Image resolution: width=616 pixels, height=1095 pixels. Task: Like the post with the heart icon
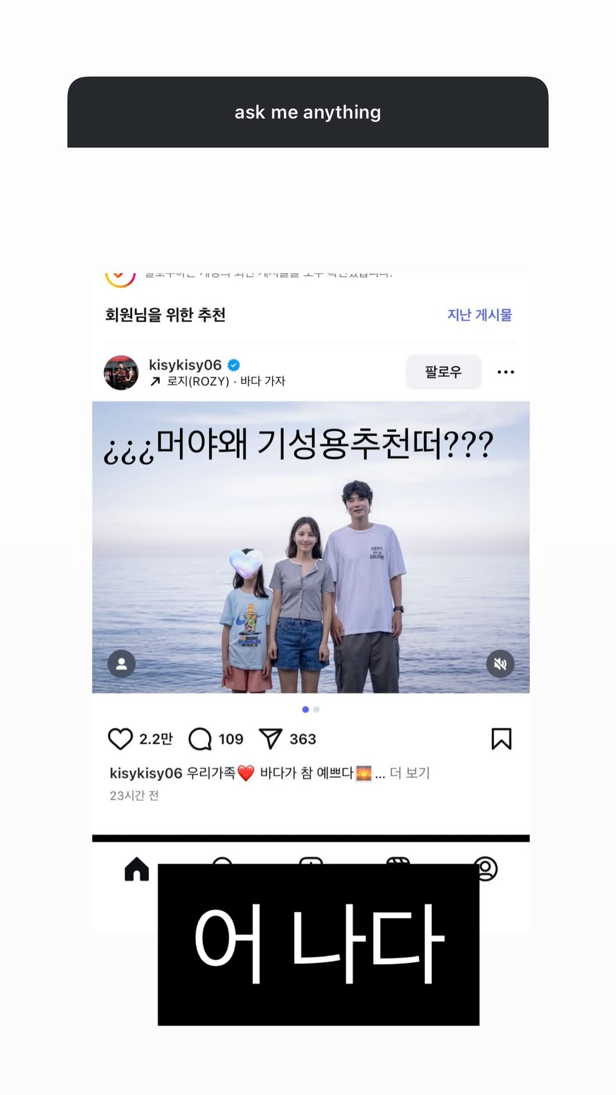coord(120,739)
